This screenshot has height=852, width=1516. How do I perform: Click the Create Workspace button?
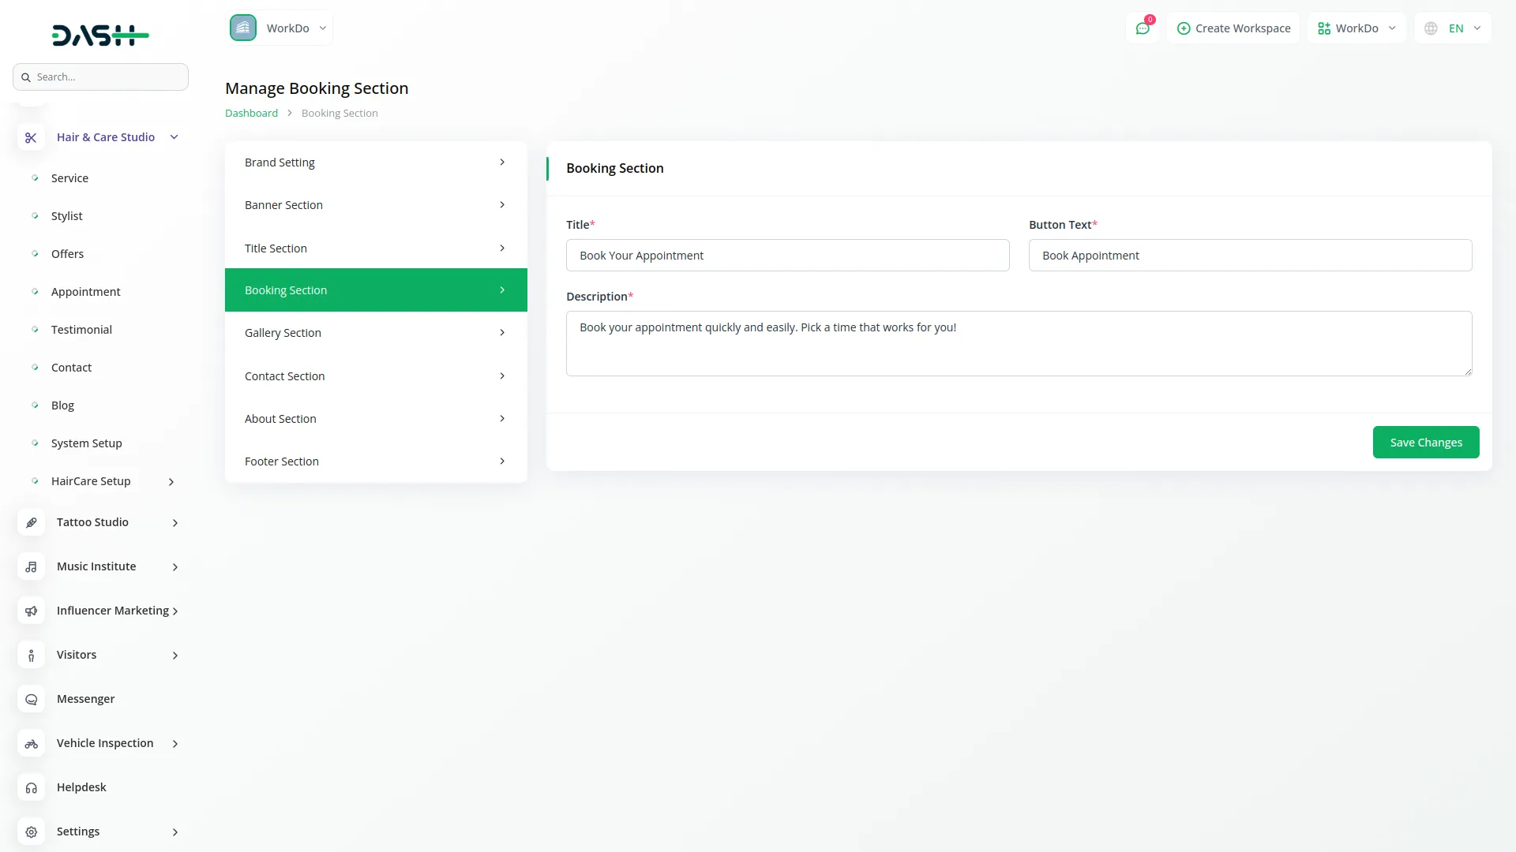[1233, 28]
